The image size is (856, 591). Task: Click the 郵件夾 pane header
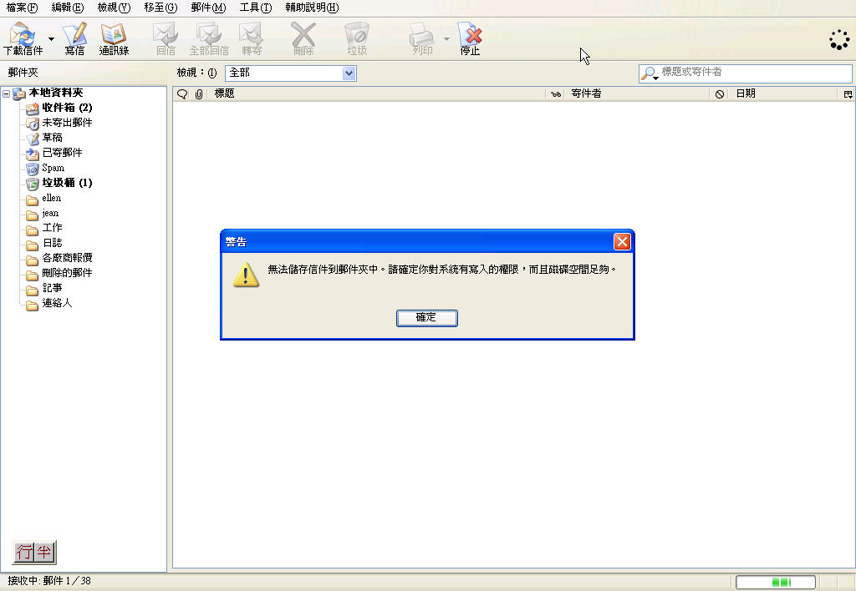pos(23,73)
